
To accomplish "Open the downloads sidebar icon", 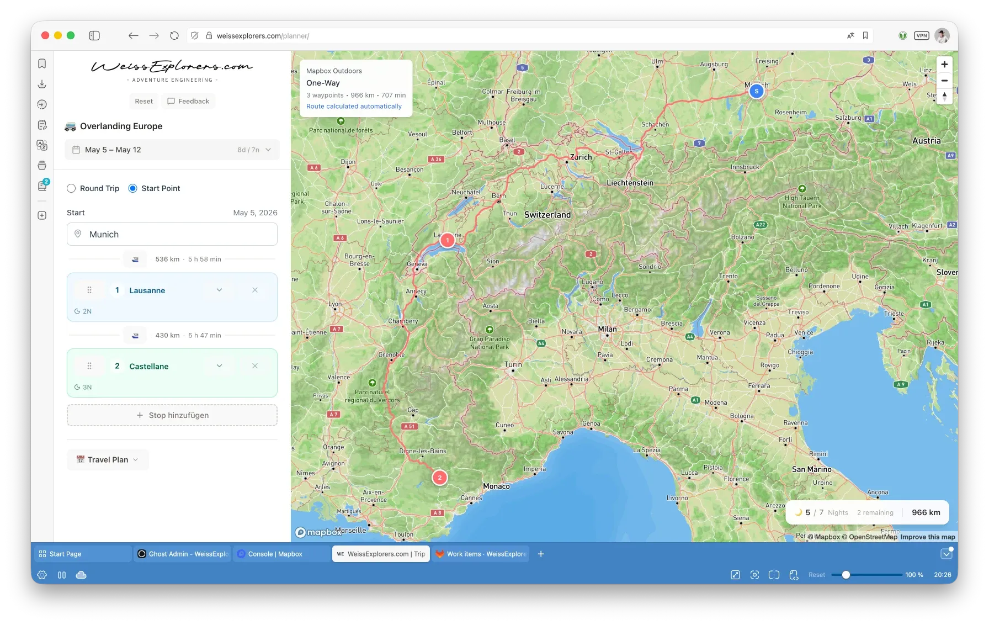I will tap(42, 84).
